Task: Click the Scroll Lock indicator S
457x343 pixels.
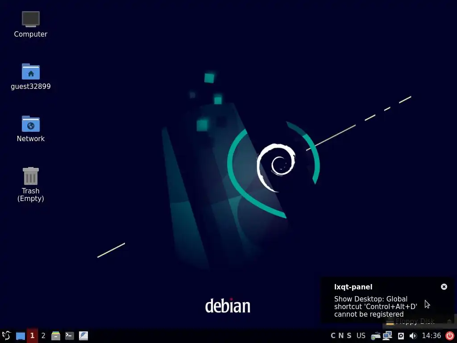Action: click(349, 336)
